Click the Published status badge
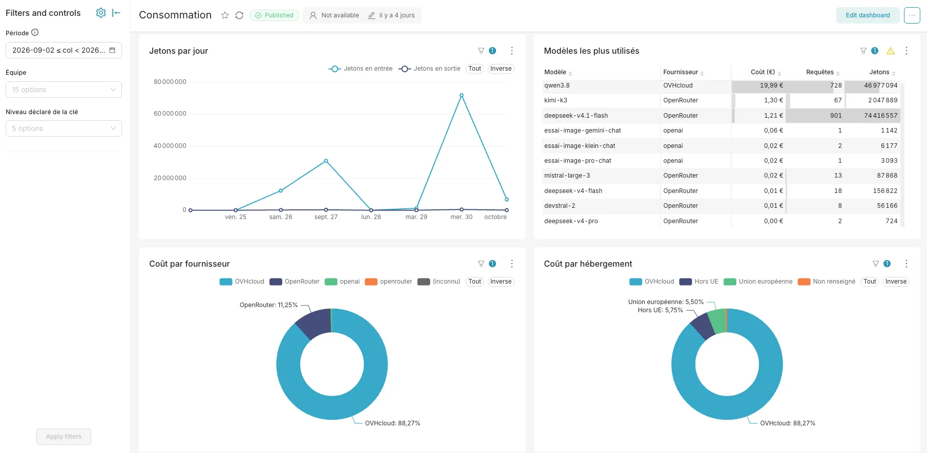 [274, 15]
